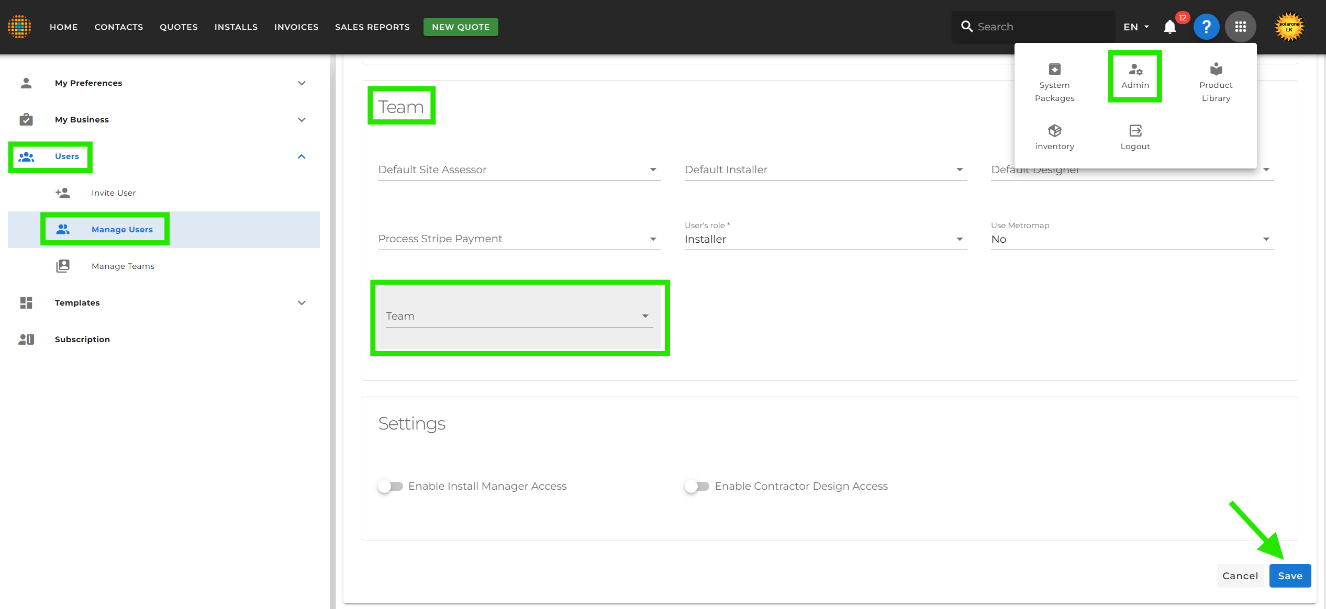Click the Cancel button
1326x609 pixels.
[1240, 576]
